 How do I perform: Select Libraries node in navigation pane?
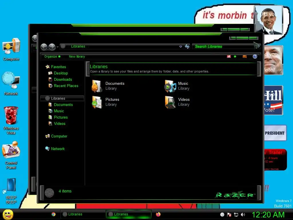tap(62, 98)
